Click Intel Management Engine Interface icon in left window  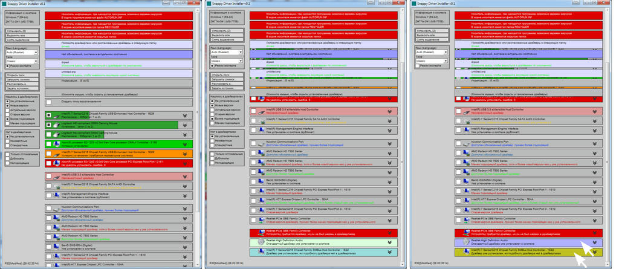coord(57,195)
